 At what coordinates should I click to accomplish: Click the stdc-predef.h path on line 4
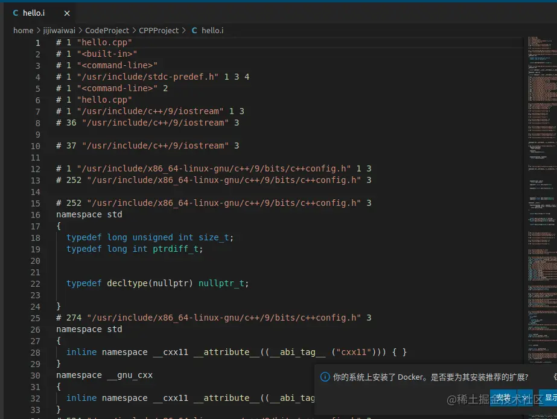click(x=148, y=77)
